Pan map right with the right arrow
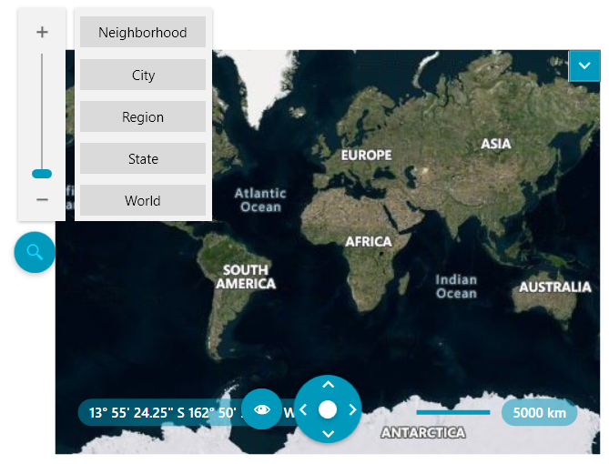This screenshot has height=464, width=609. pyautogui.click(x=352, y=409)
